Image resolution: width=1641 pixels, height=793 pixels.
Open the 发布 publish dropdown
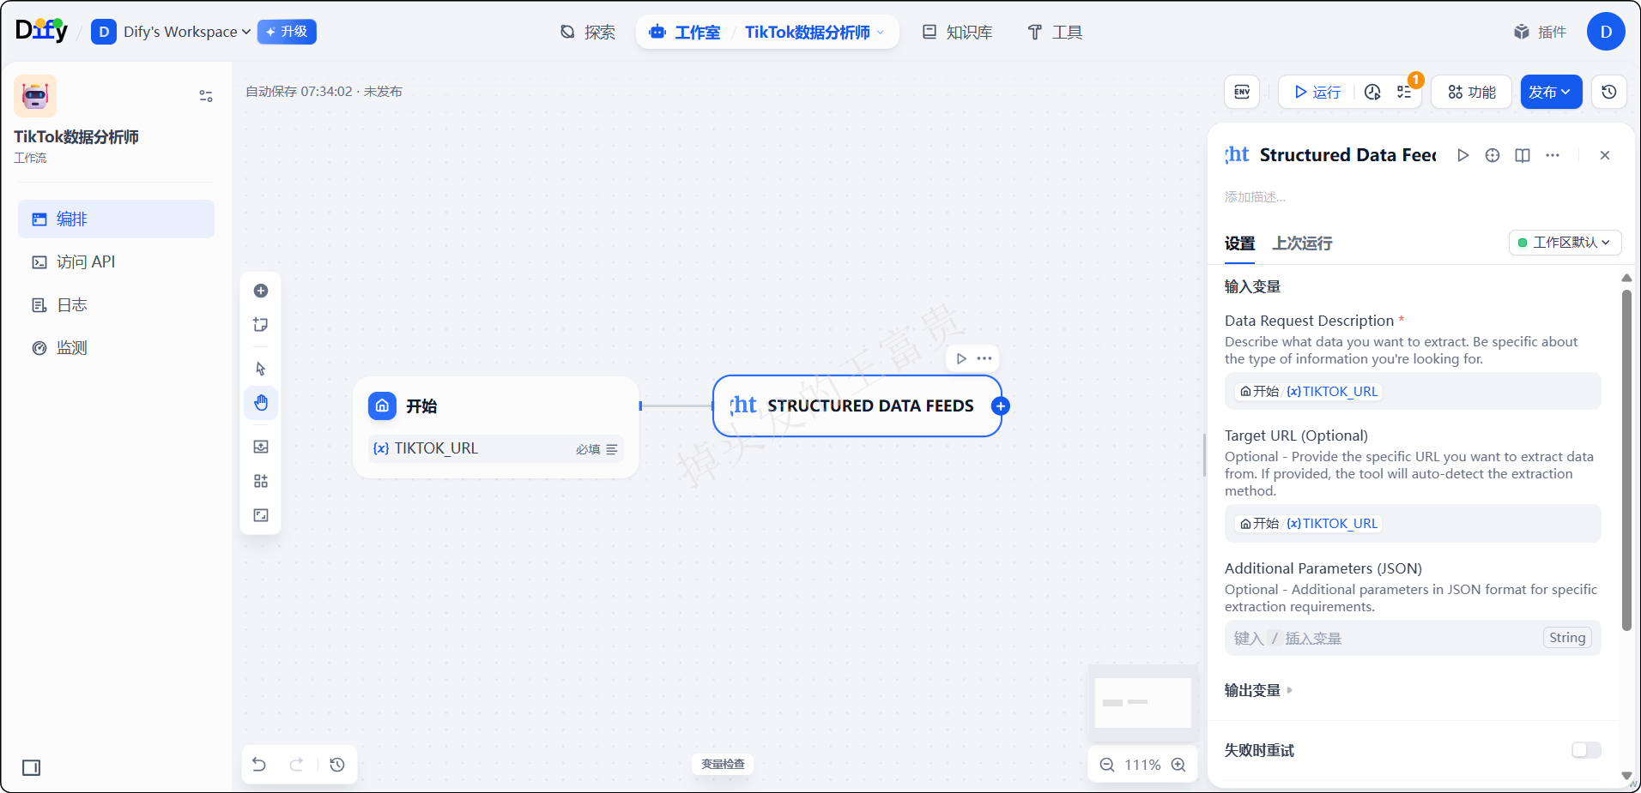coord(1551,92)
